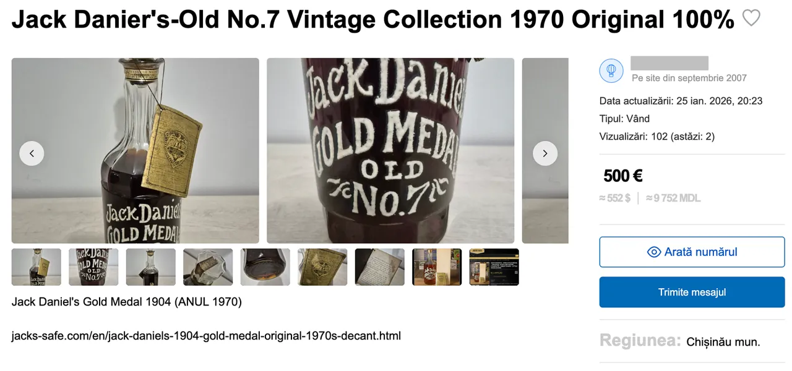Image resolution: width=792 pixels, height=371 pixels.
Task: Select seventh thumbnail of tag text
Action: (380, 267)
